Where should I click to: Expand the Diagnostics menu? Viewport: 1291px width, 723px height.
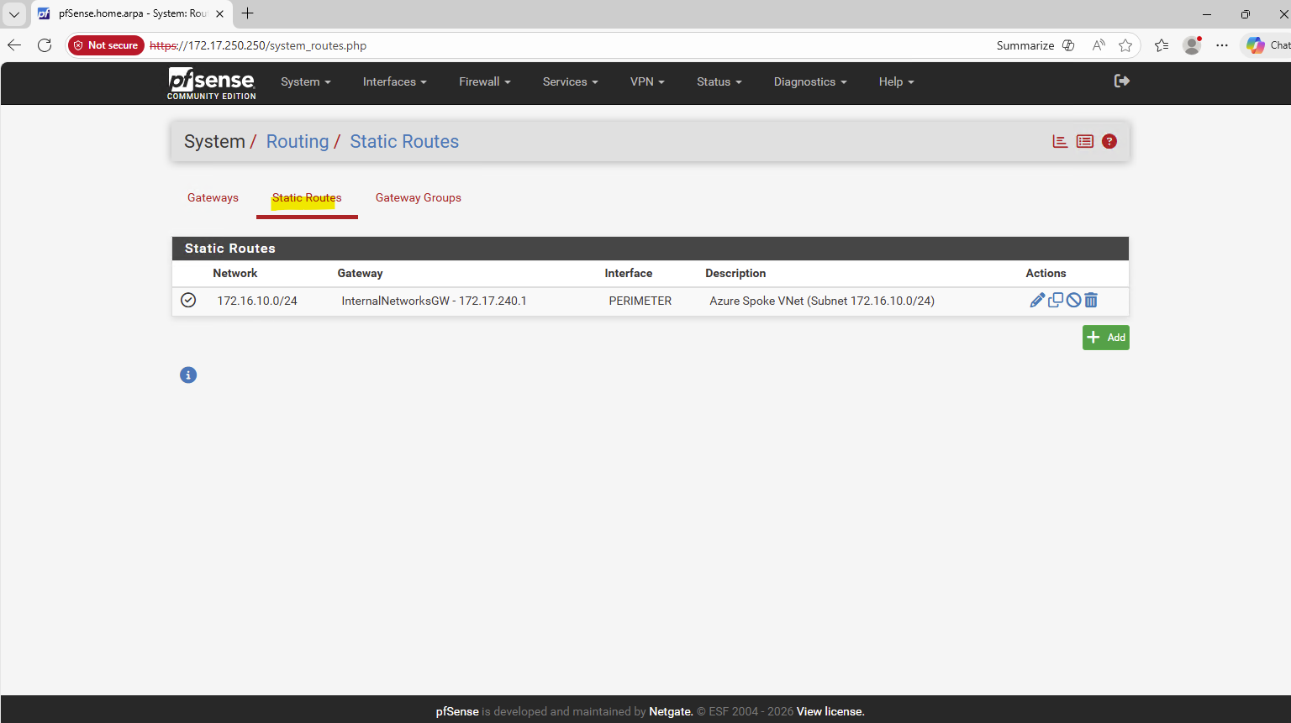[x=810, y=81]
